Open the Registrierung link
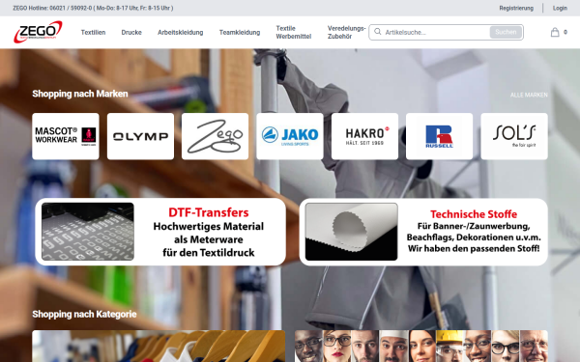Image resolution: width=580 pixels, height=362 pixels. point(516,8)
